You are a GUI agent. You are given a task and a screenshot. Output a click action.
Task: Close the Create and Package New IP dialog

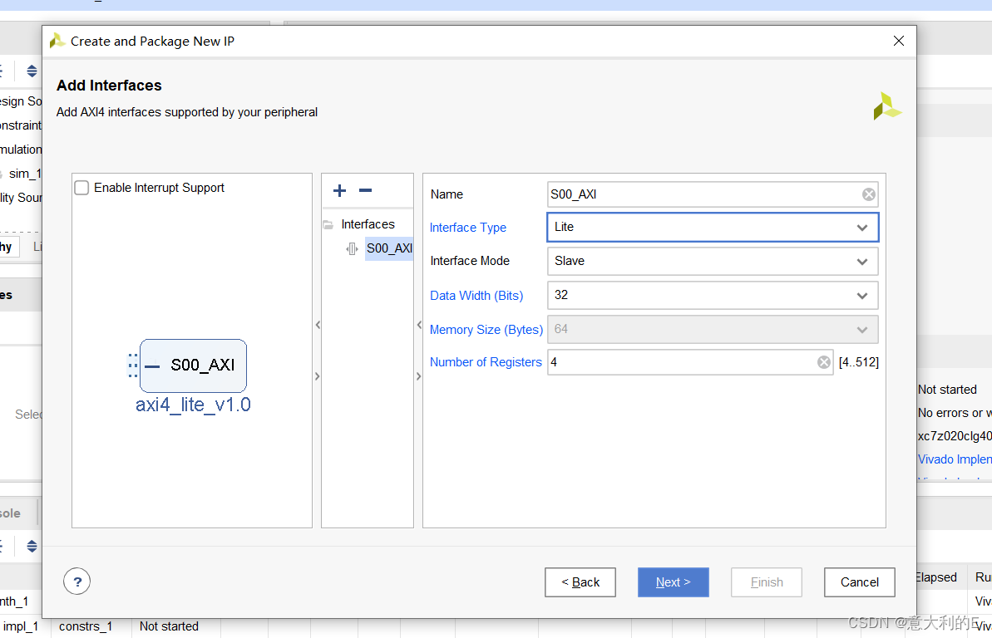pyautogui.click(x=898, y=41)
